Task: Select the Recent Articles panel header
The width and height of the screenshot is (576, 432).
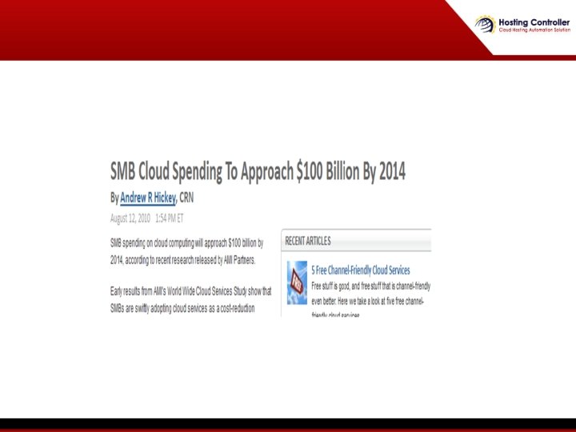Action: 356,241
